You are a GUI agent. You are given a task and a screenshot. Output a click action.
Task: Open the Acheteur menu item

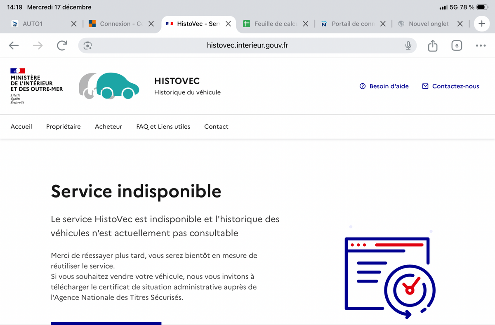point(108,127)
